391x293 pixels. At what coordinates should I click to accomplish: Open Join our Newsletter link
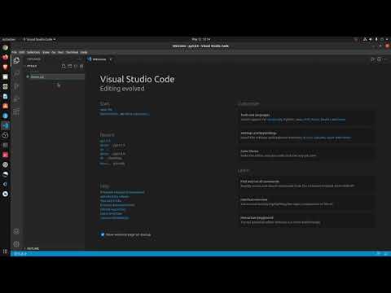[114, 218]
